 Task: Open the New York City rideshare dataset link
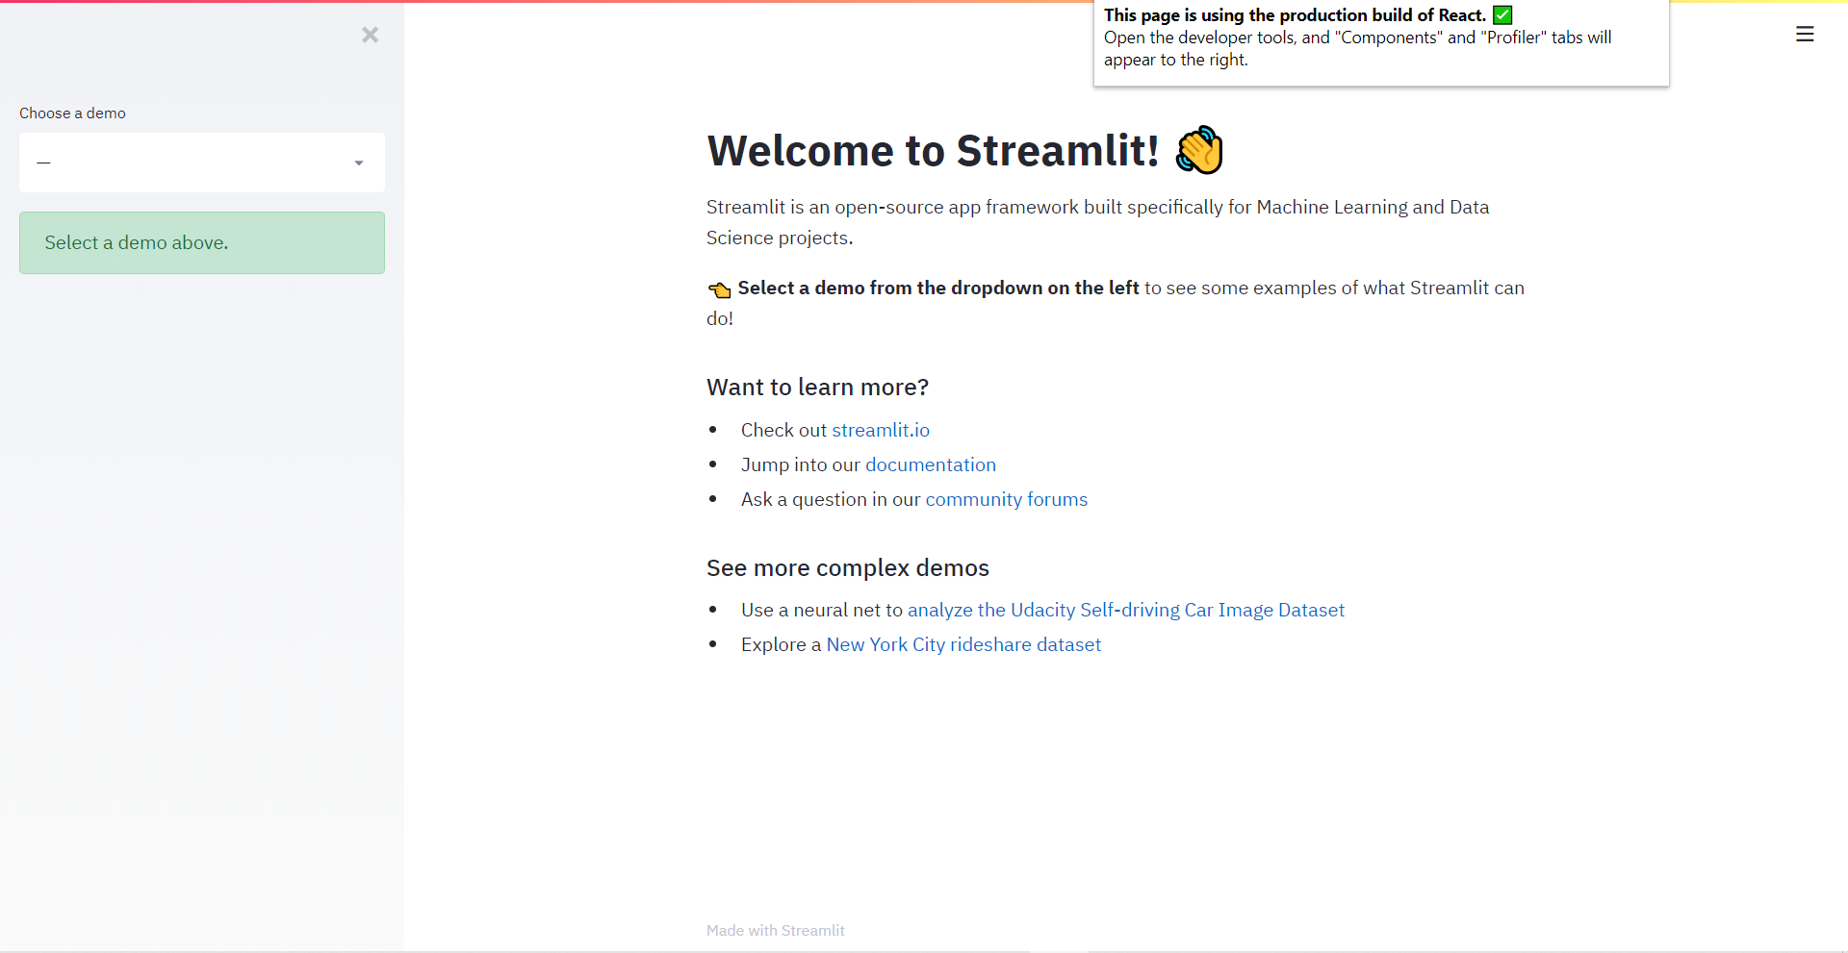point(963,644)
